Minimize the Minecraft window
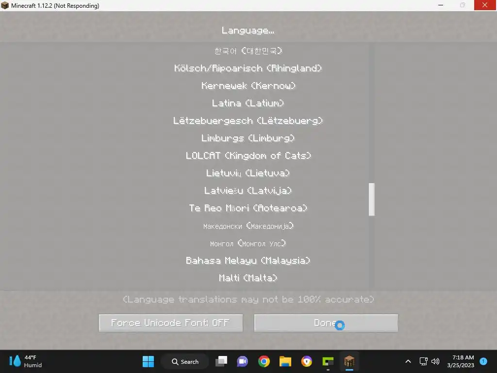This screenshot has width=497, height=373. [x=441, y=5]
